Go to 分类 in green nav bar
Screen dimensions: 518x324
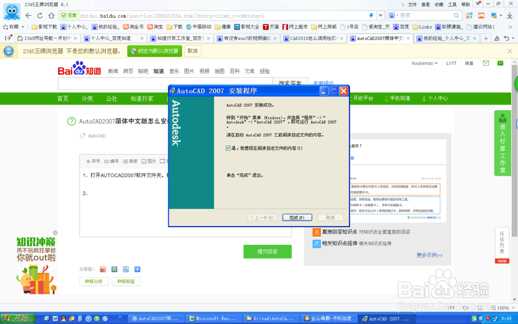(87, 98)
